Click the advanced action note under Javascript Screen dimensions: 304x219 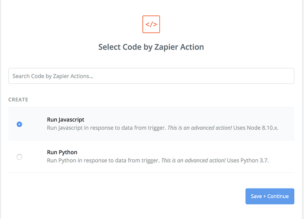tap(200, 128)
